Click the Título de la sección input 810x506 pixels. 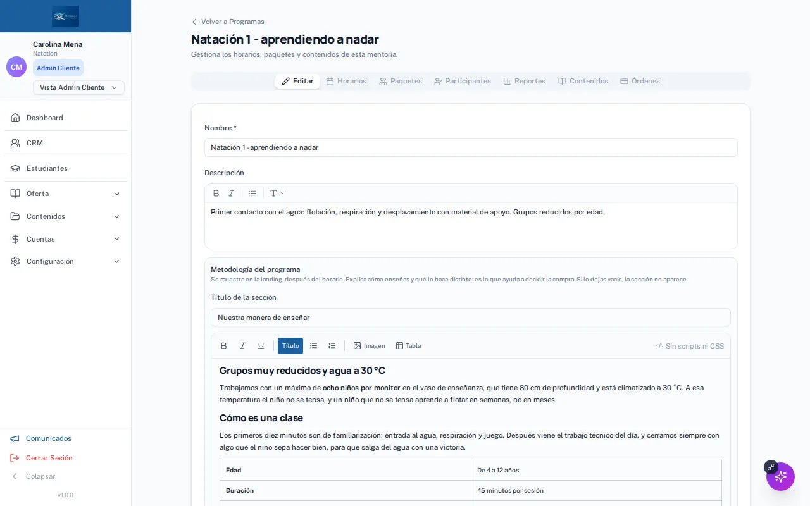click(471, 318)
